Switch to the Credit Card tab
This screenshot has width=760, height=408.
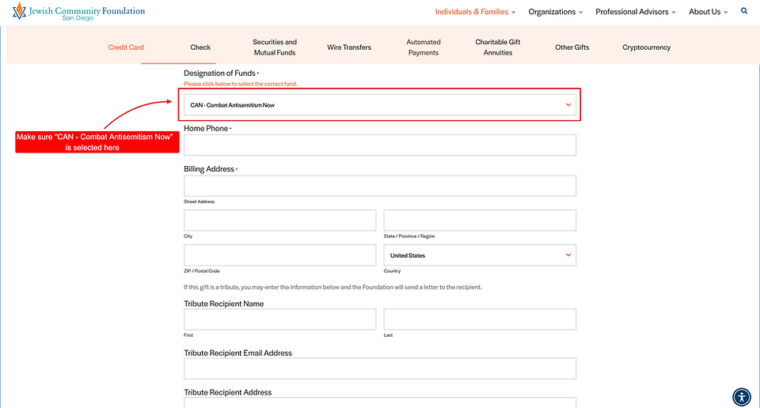(x=126, y=47)
